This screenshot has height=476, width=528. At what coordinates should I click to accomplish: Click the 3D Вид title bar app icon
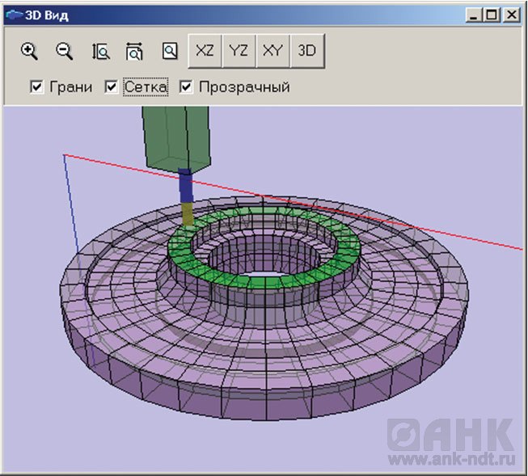[x=14, y=15]
